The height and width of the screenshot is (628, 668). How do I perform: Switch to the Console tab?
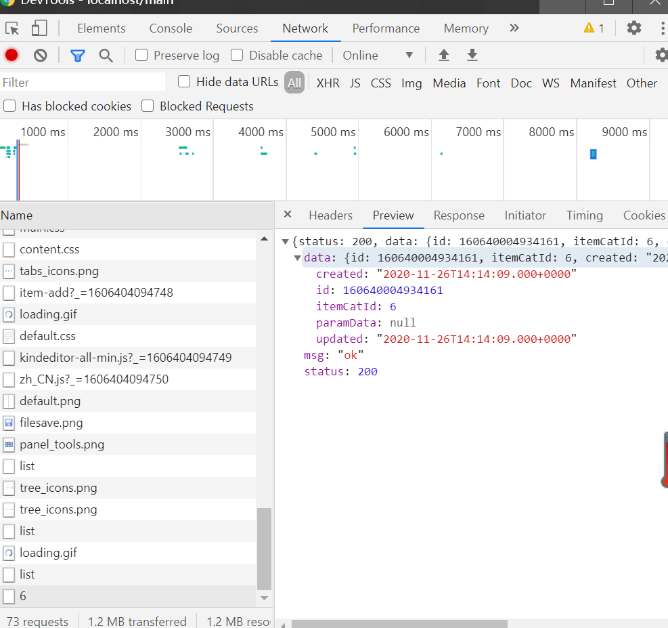pos(171,28)
